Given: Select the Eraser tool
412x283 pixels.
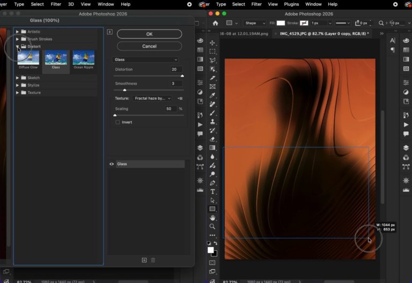Looking at the screenshot, I should (212, 139).
